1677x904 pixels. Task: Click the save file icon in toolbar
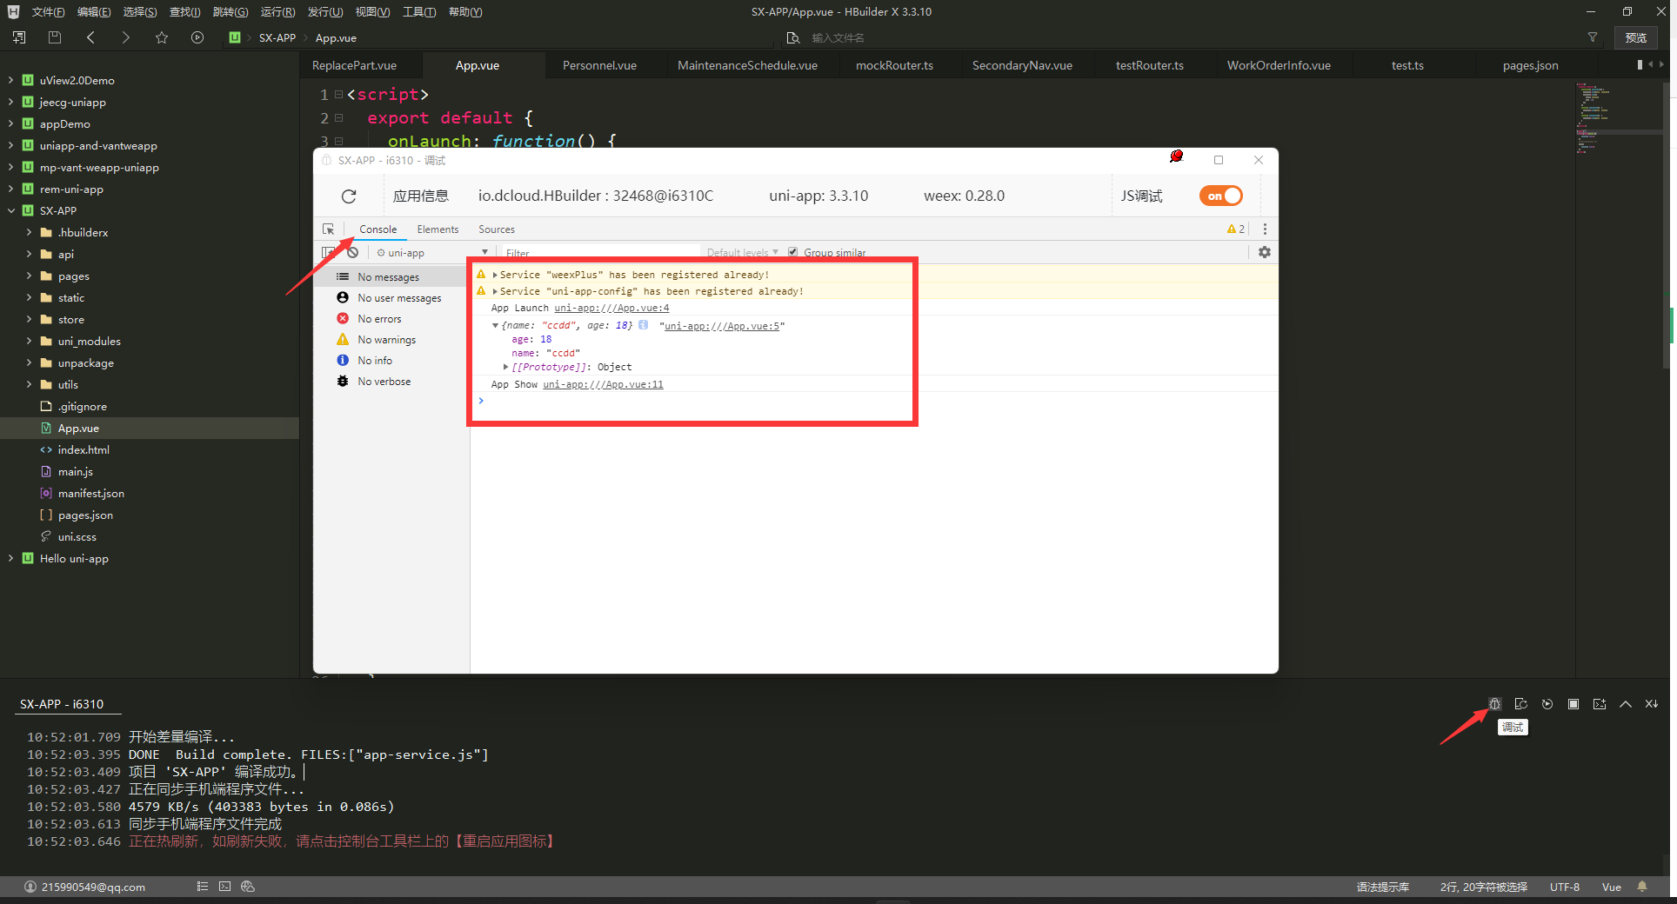55,37
